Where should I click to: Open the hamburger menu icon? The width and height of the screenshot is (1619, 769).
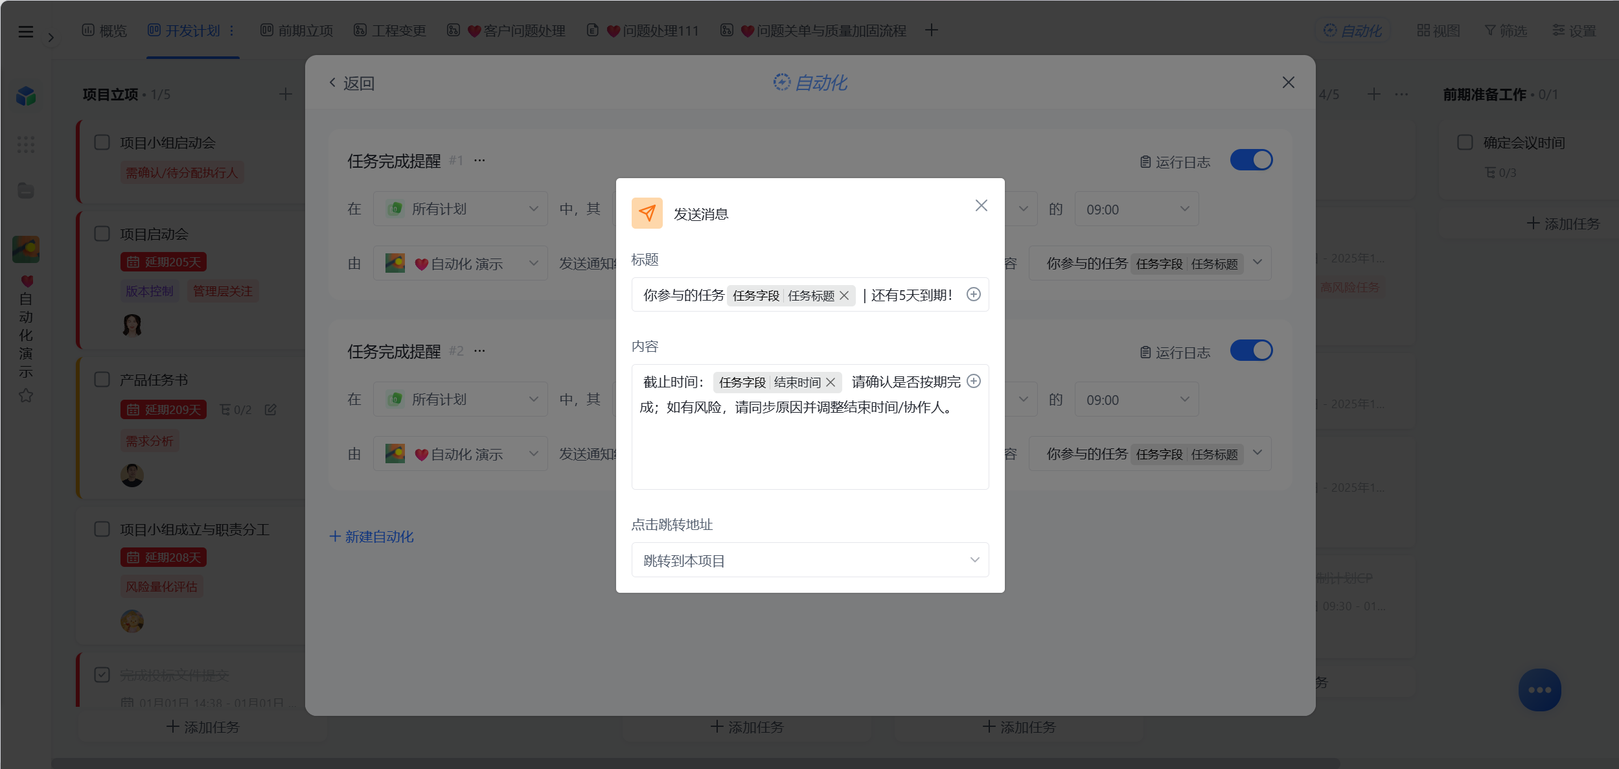pyautogui.click(x=26, y=31)
